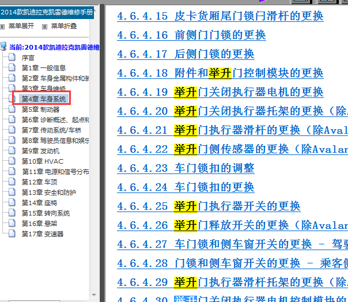Click 菜单展开 to expand the menu
This screenshot has height=302, width=348.
pos(21,26)
